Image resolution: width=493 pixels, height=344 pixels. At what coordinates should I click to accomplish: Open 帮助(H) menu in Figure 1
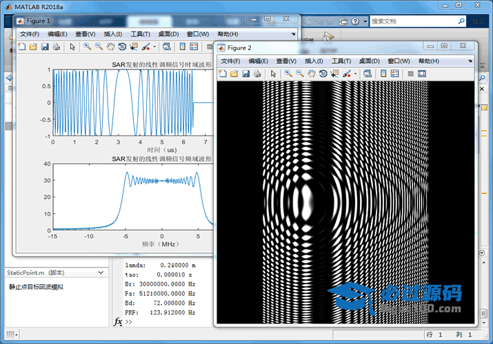[228, 34]
